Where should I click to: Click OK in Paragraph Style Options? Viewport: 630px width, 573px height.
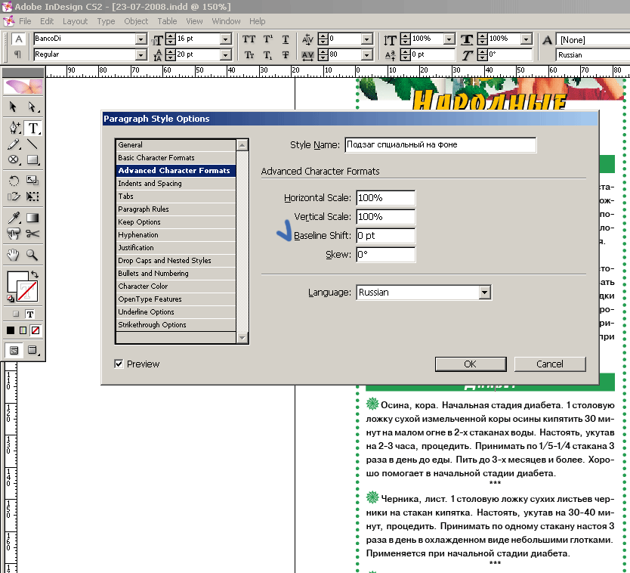tap(471, 364)
